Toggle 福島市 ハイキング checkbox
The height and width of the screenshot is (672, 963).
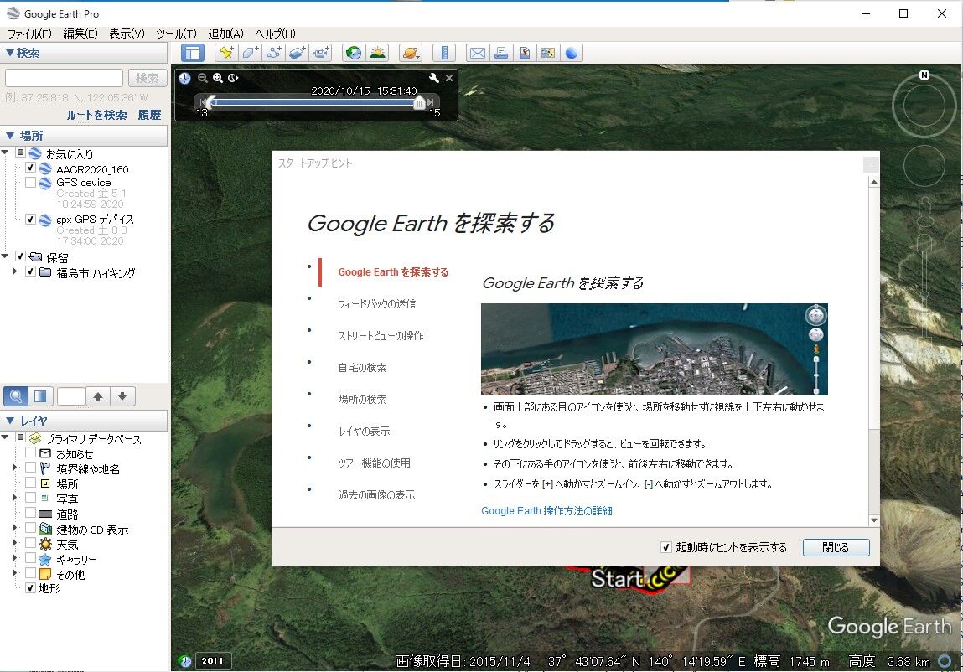click(30, 271)
